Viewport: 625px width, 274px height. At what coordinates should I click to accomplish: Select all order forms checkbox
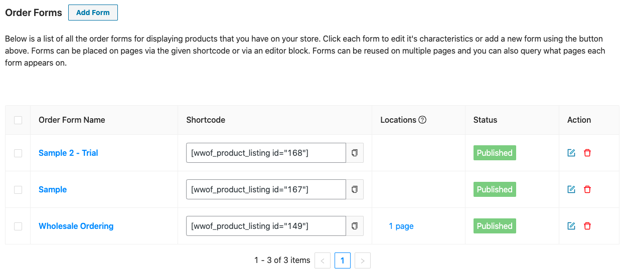[18, 120]
